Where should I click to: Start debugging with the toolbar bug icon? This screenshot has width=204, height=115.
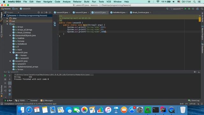(x=189, y=9)
